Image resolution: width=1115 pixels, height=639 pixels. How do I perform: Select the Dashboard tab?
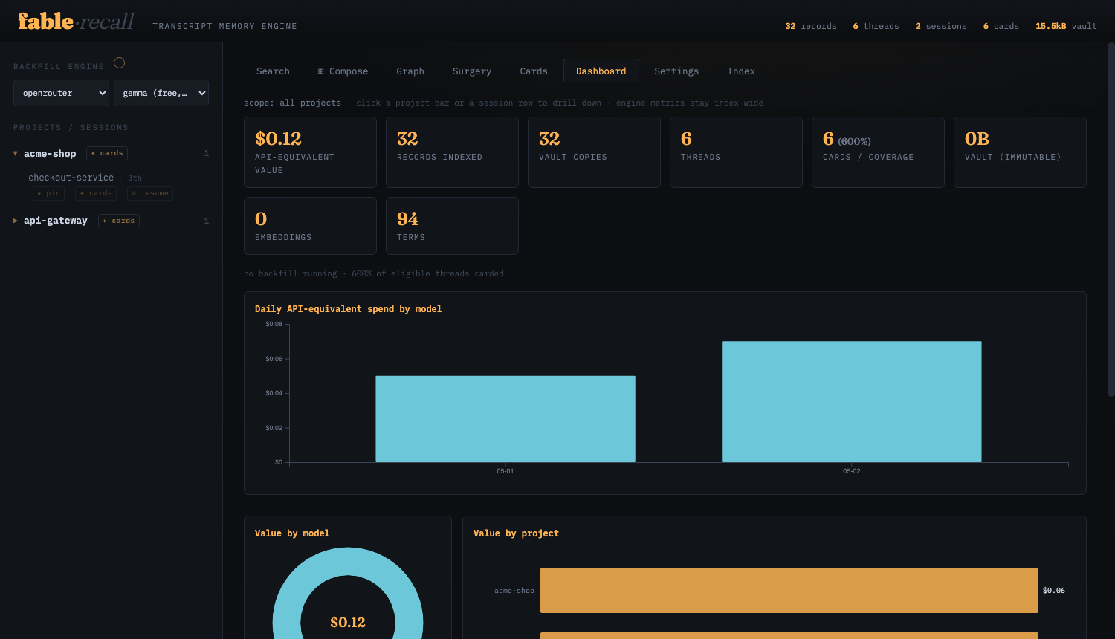601,71
